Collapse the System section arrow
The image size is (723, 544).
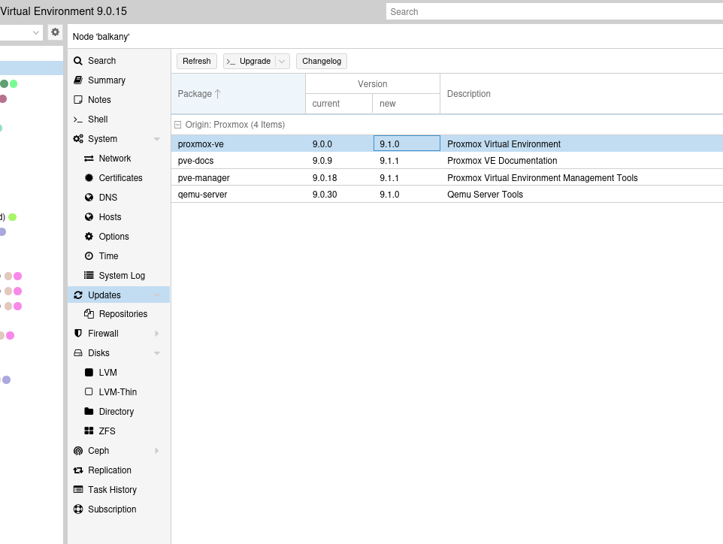click(x=157, y=139)
